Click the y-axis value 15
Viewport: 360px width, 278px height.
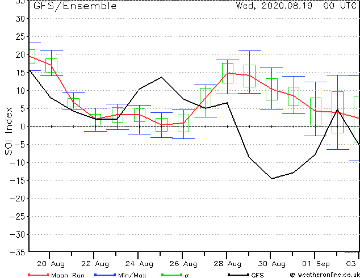[20, 73]
